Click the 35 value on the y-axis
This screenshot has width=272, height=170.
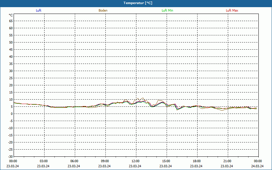coord(11,64)
